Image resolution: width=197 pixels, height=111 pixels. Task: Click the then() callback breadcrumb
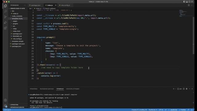point(49,9)
